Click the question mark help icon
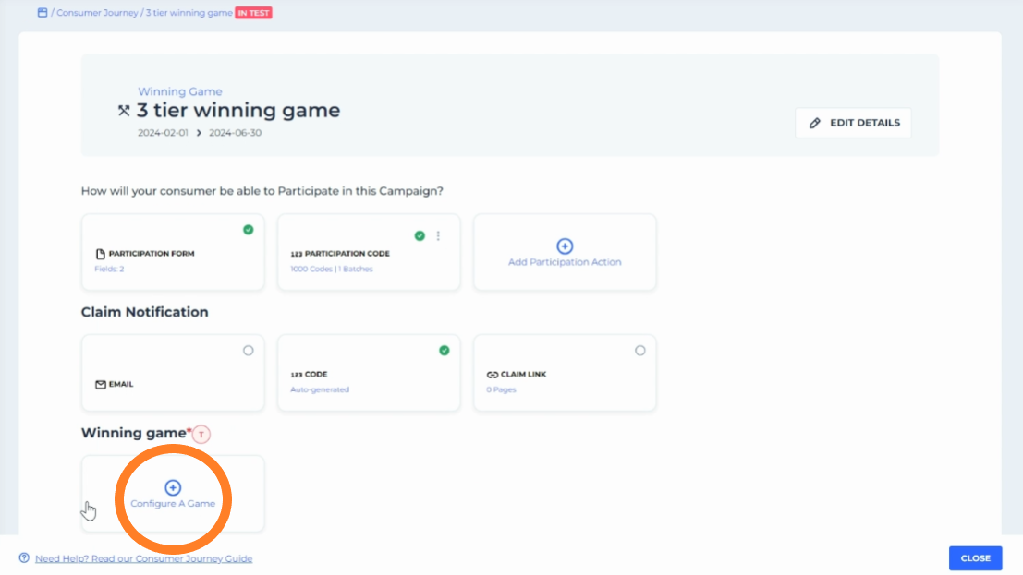This screenshot has height=575, width=1023. click(24, 558)
